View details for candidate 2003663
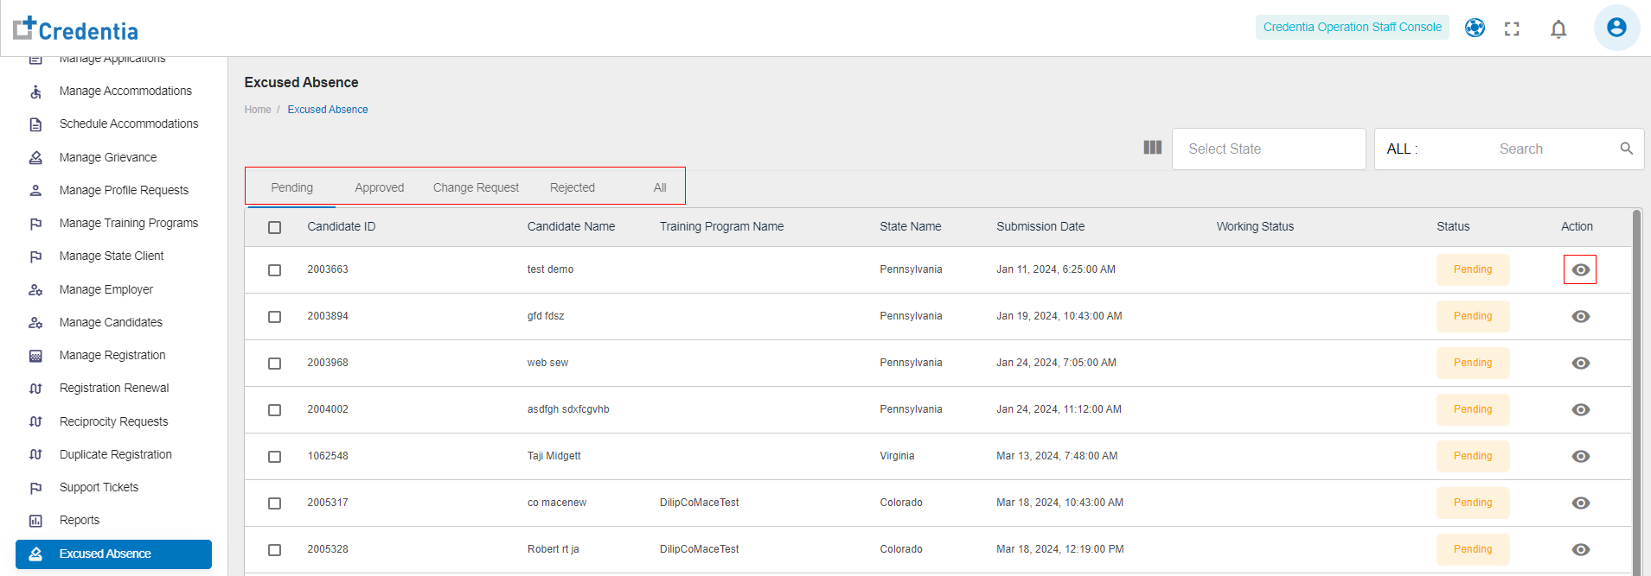Viewport: 1651px width, 576px height. pyautogui.click(x=1580, y=269)
